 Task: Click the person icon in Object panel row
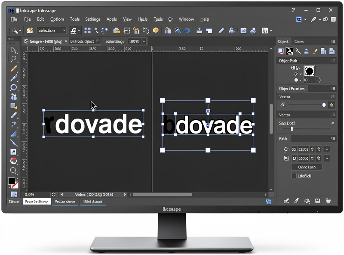[307, 51]
